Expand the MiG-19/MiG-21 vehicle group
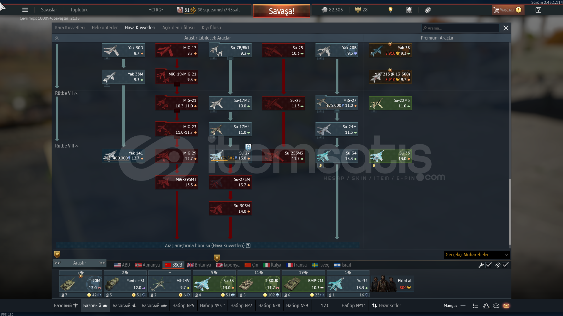This screenshot has width=563, height=316. click(177, 84)
